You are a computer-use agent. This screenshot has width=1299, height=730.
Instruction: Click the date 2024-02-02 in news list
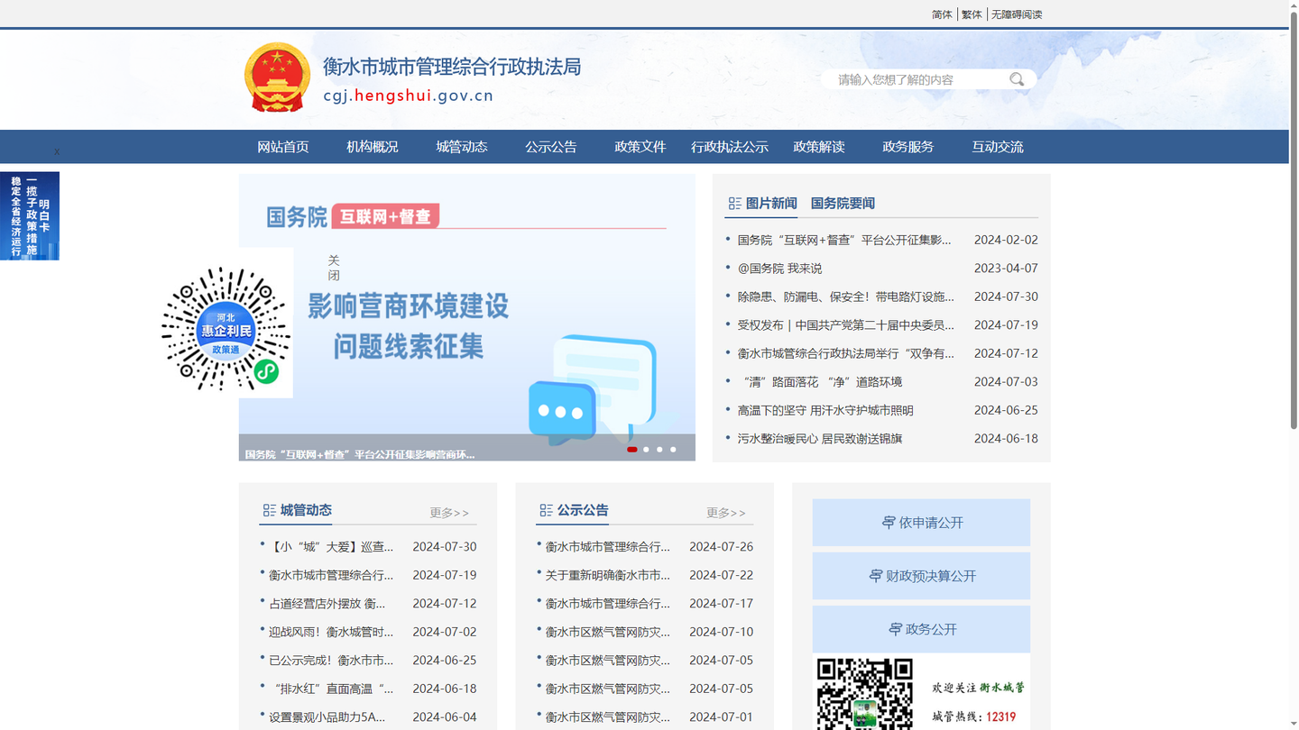pos(1006,240)
